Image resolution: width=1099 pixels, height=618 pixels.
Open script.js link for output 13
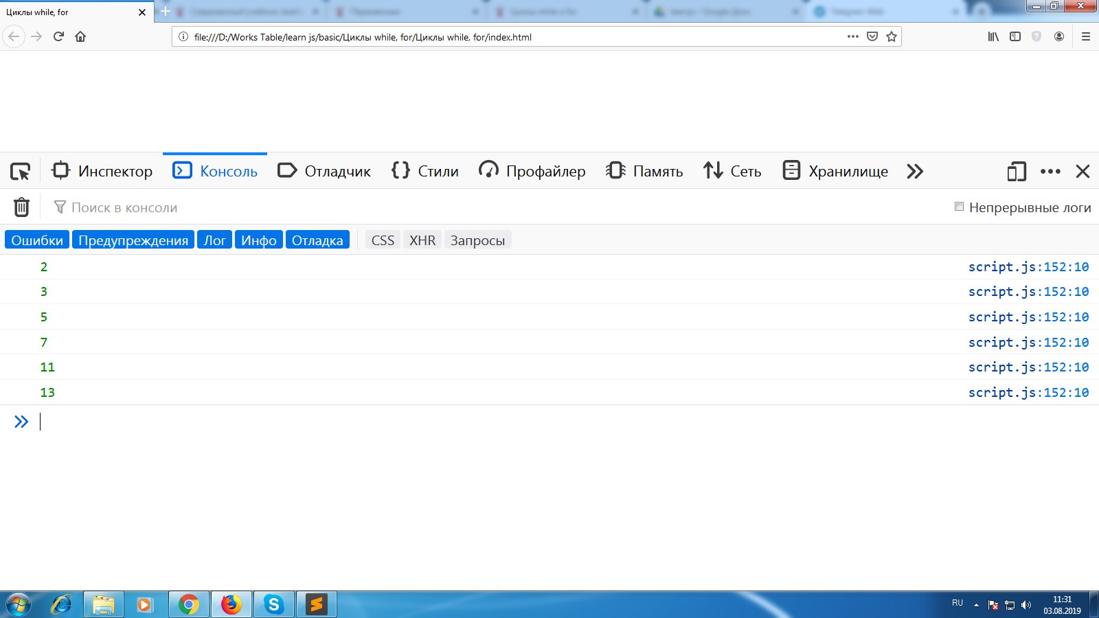pyautogui.click(x=1028, y=392)
